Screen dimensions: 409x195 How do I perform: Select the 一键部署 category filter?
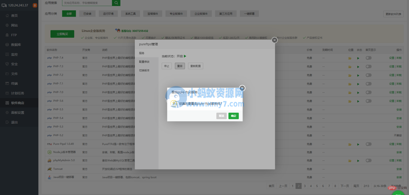[x=249, y=14]
